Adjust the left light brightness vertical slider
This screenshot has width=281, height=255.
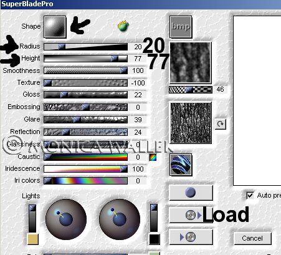[x=32, y=218]
